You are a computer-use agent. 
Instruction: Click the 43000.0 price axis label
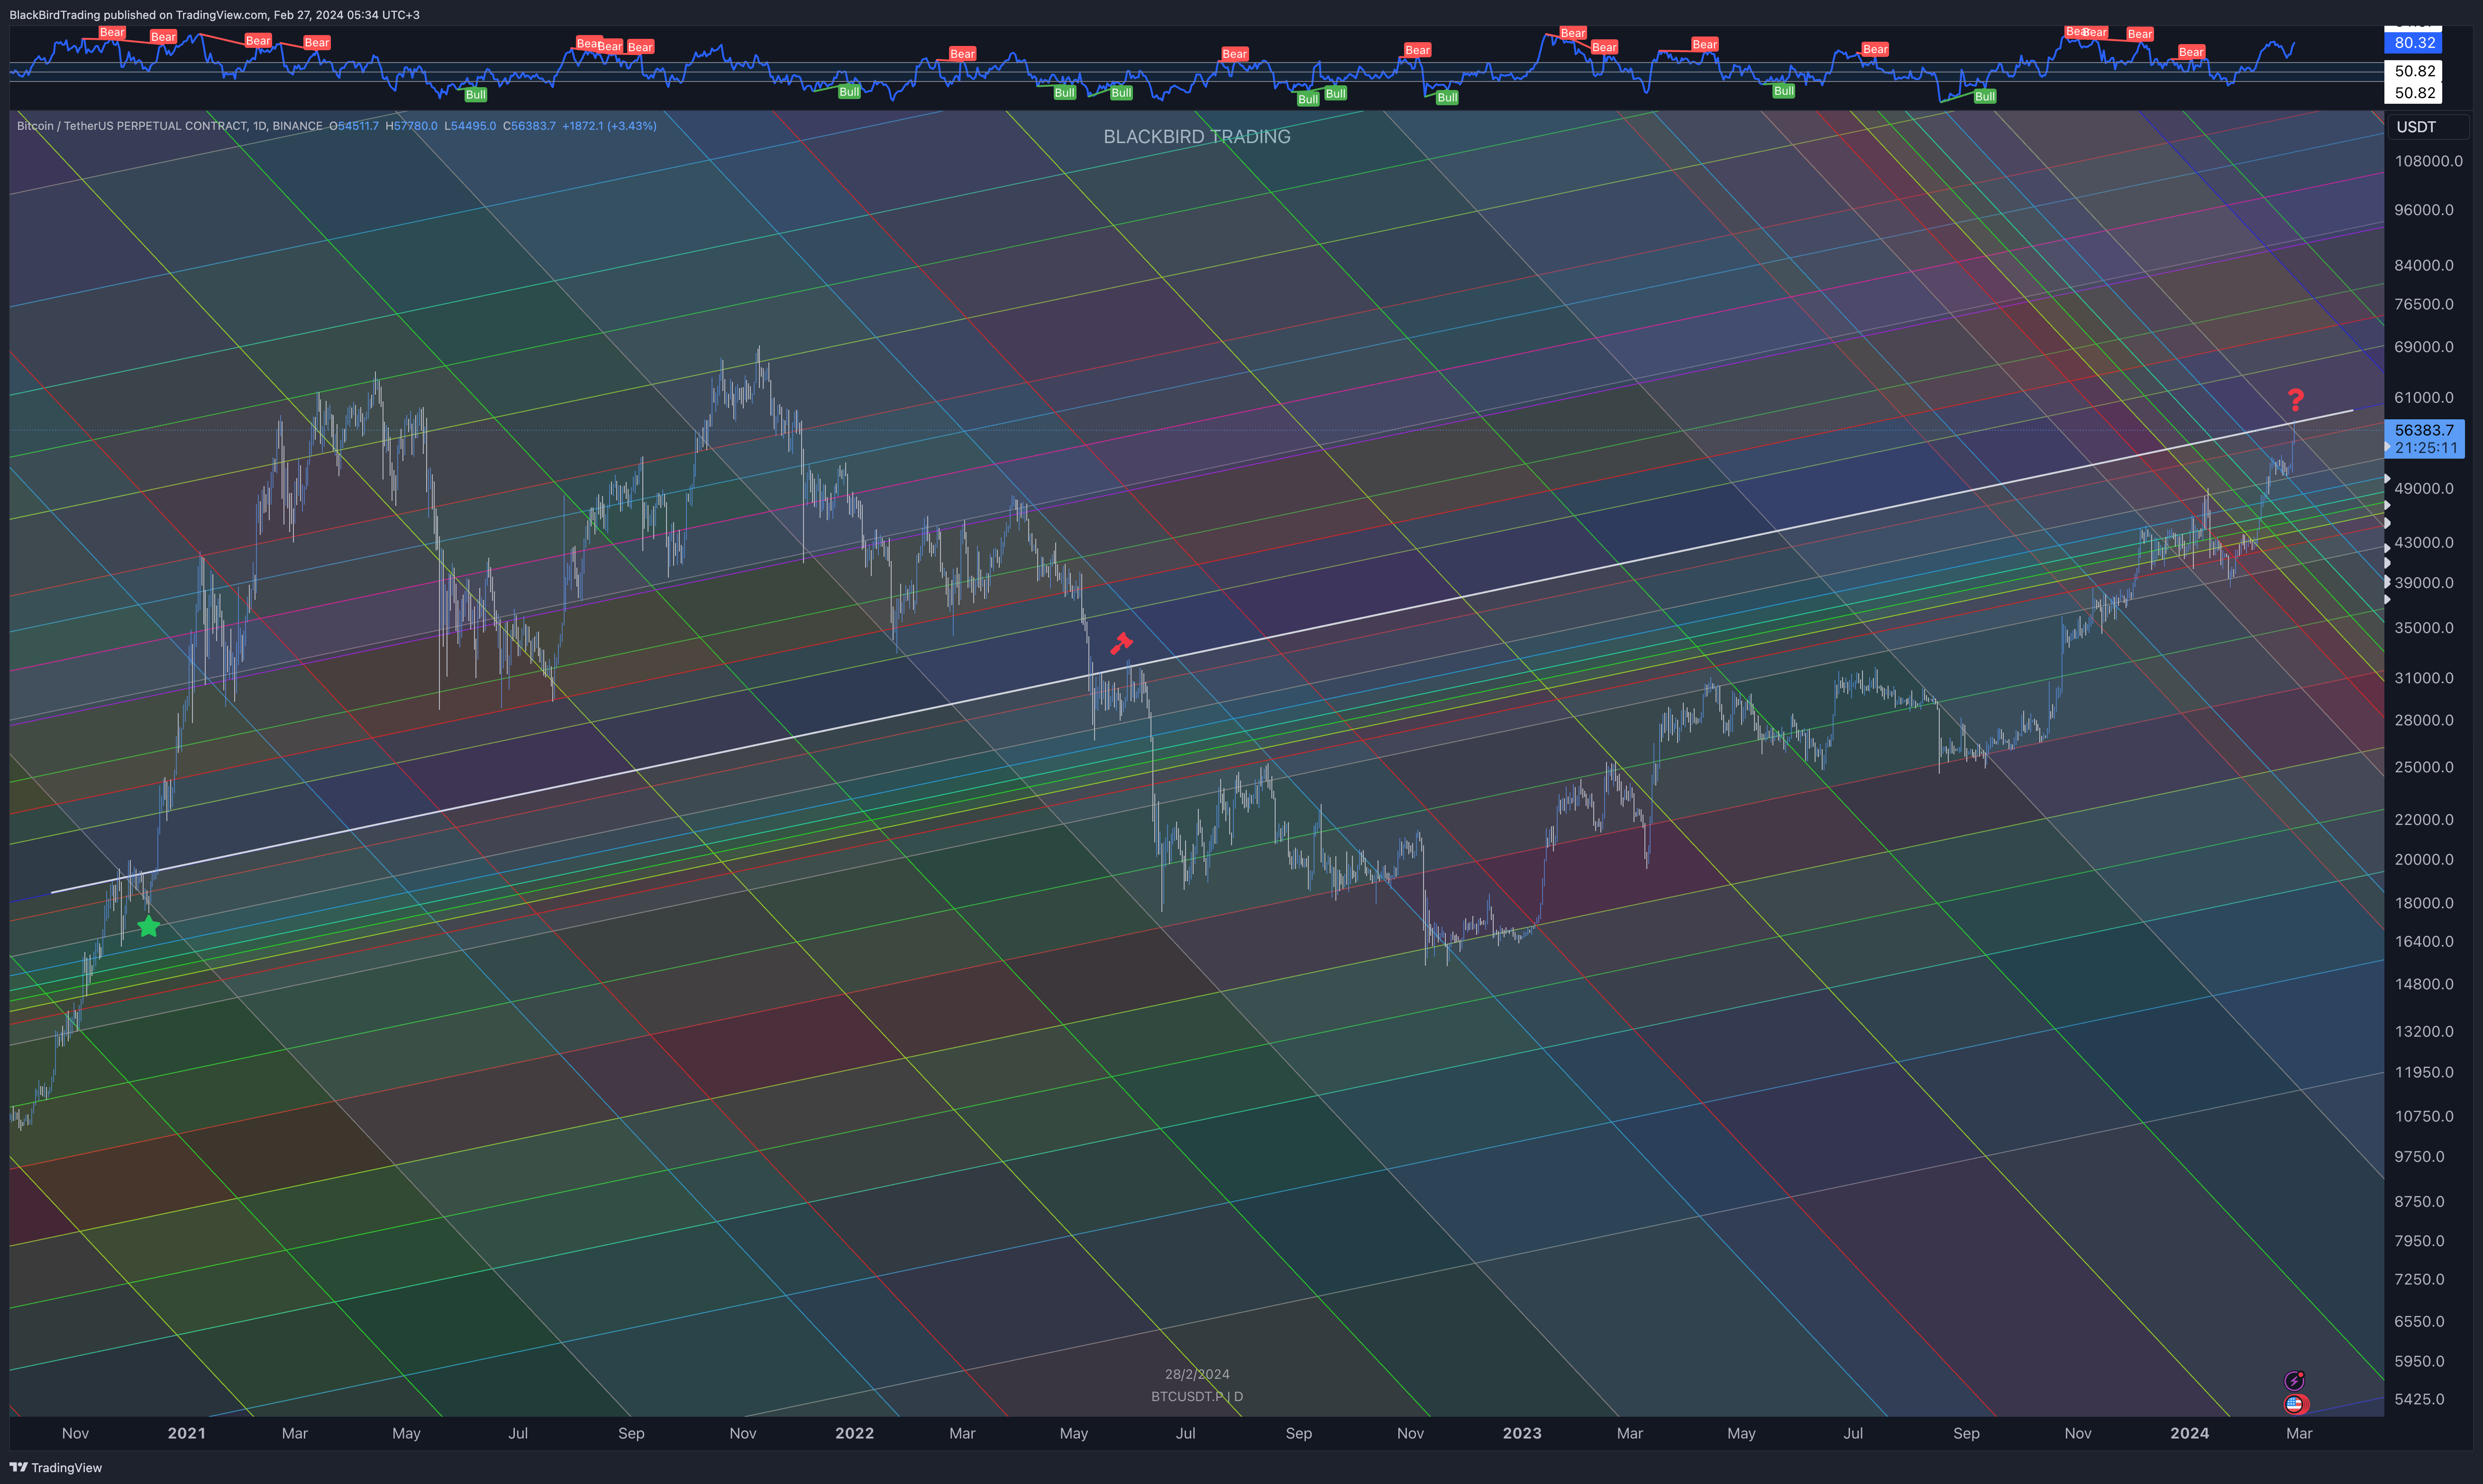[x=2424, y=542]
